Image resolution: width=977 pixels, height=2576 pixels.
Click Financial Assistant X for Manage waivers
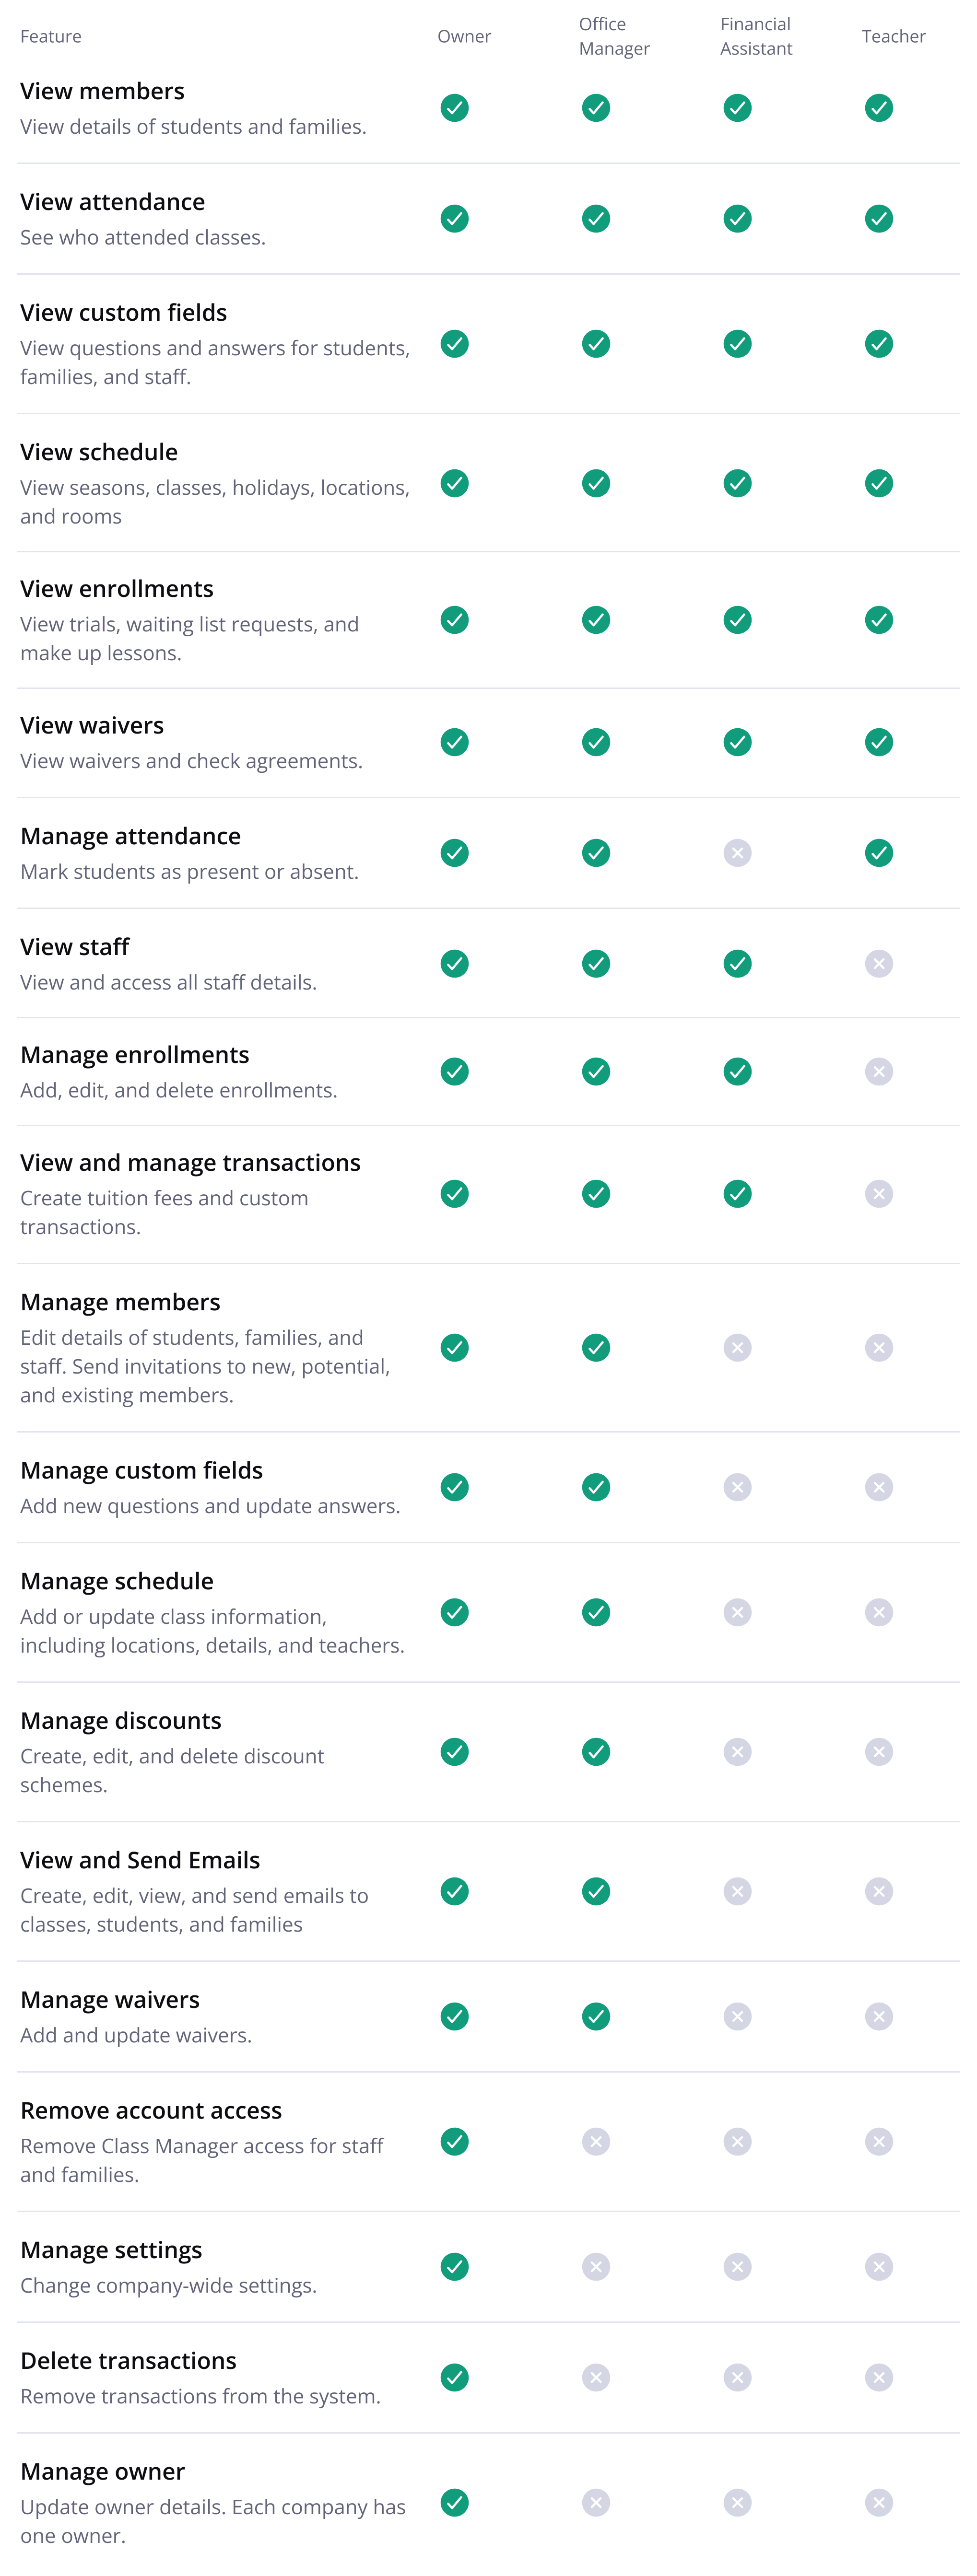[x=737, y=2016]
